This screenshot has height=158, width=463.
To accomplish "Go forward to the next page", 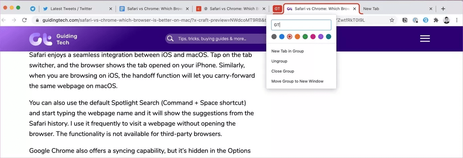I will tap(14, 20).
